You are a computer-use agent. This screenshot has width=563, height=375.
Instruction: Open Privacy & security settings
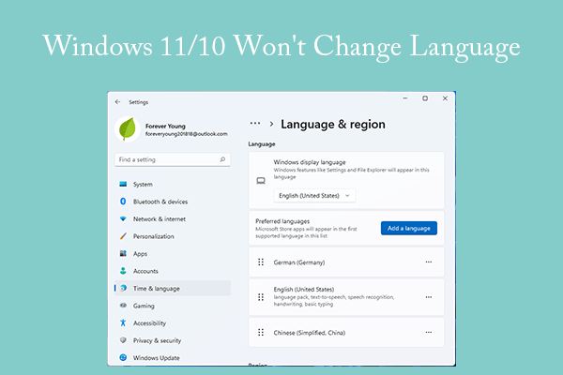pos(173,340)
